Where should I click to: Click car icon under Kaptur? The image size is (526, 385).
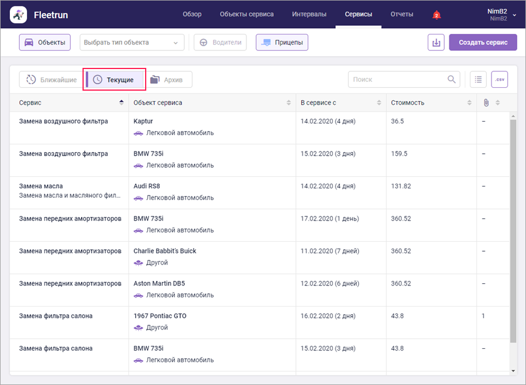(139, 133)
